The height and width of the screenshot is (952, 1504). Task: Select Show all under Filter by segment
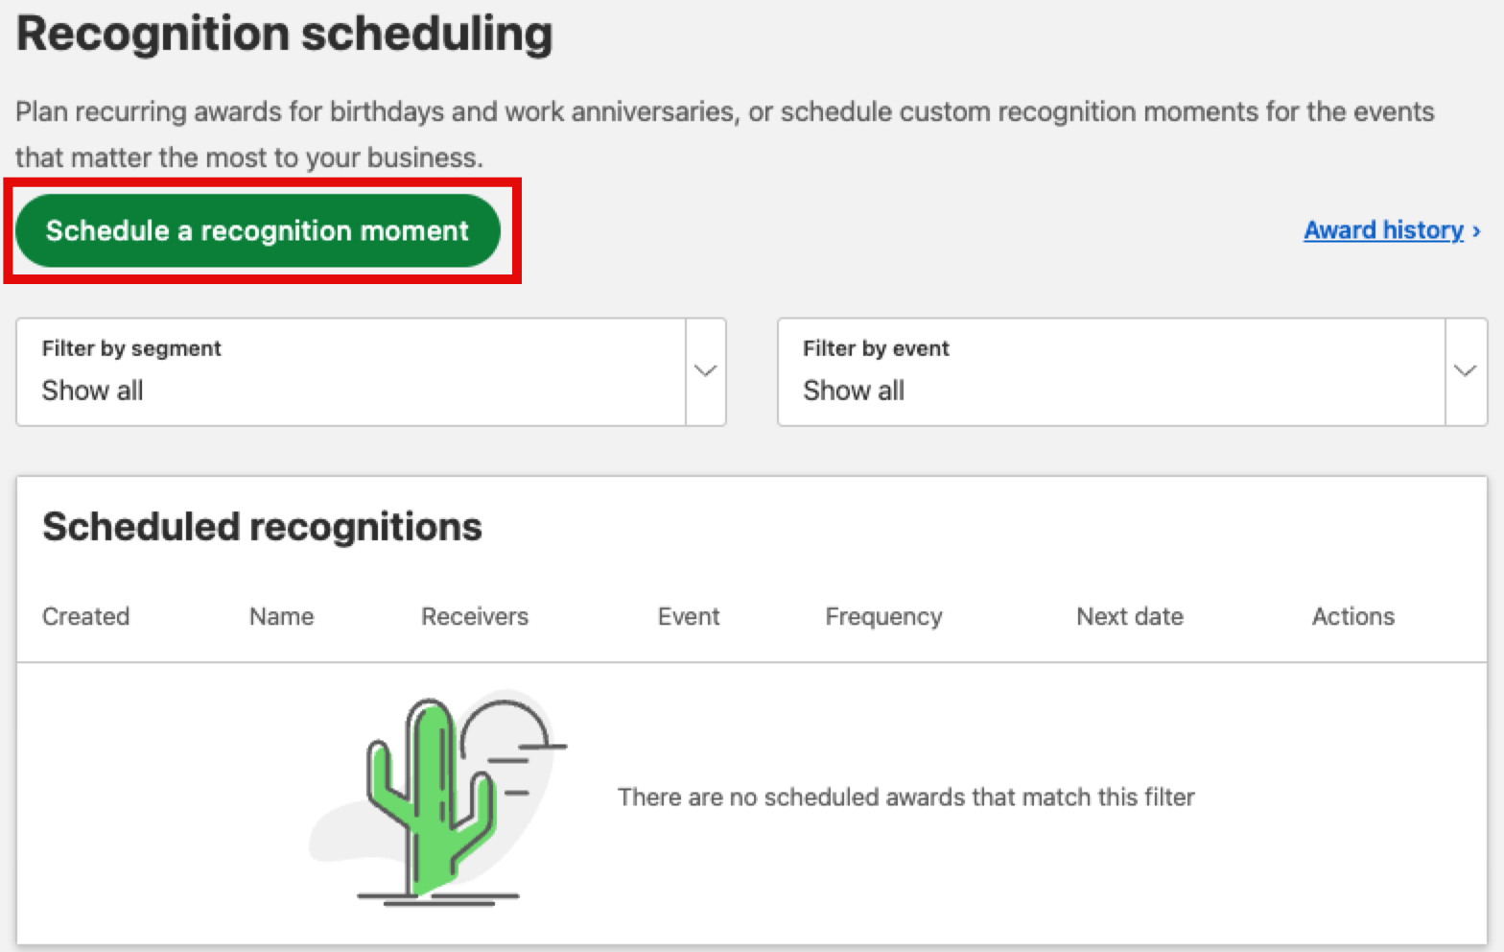tap(92, 390)
